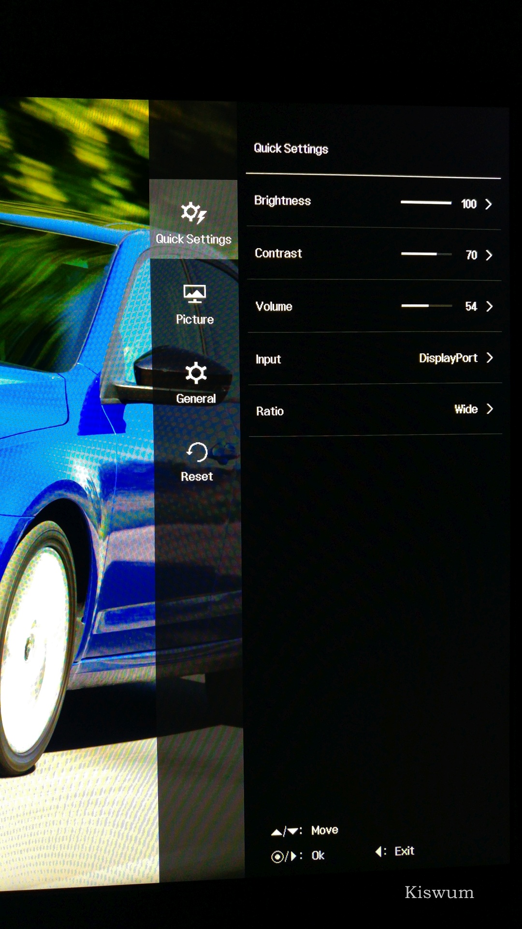The height and width of the screenshot is (929, 522).
Task: Open the General gear icon
Action: click(196, 373)
